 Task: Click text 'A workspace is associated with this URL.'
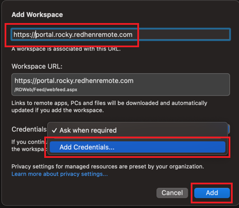click(x=66, y=49)
